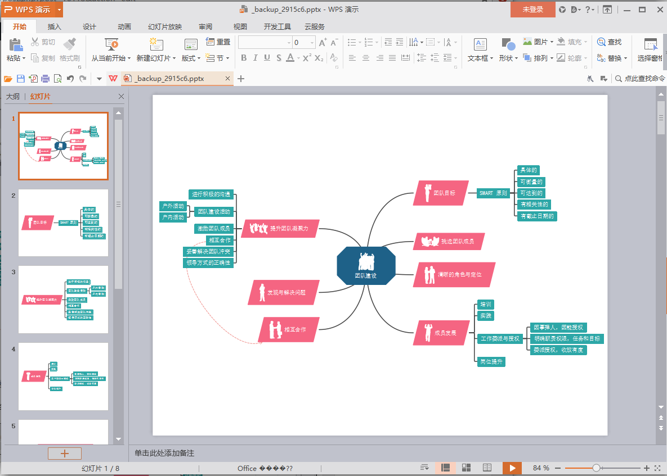Viewport: 667px width, 476px height.
Task: Click the Format Painter brush icon
Action: (x=69, y=43)
